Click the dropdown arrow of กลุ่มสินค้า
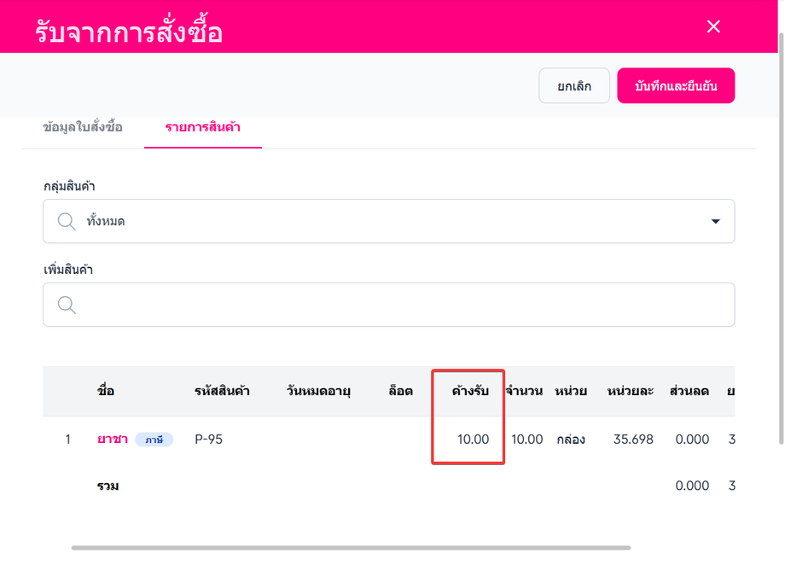Image resolution: width=785 pixels, height=565 pixels. click(x=715, y=221)
